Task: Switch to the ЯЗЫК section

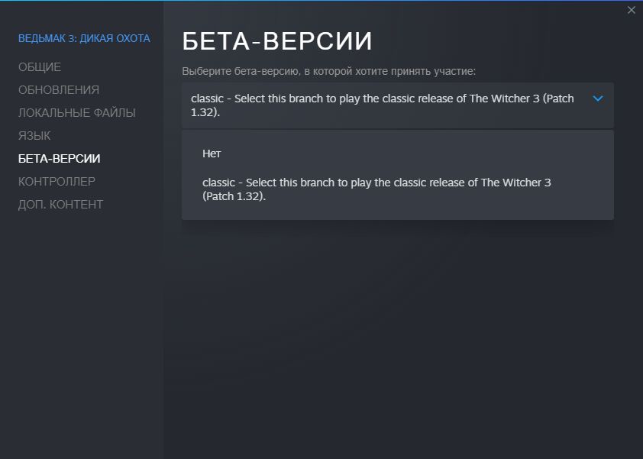Action: (x=34, y=136)
